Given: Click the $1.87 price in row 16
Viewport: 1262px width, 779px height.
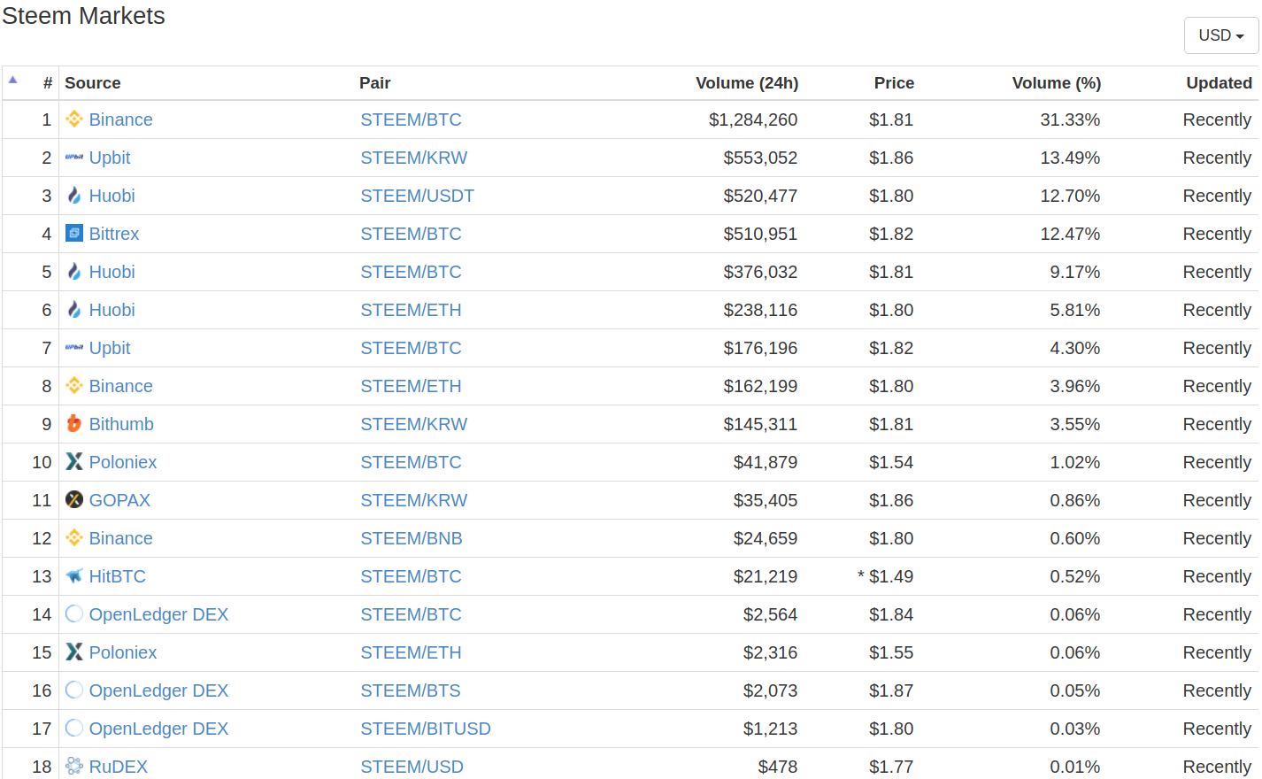Looking at the screenshot, I should pyautogui.click(x=891, y=690).
